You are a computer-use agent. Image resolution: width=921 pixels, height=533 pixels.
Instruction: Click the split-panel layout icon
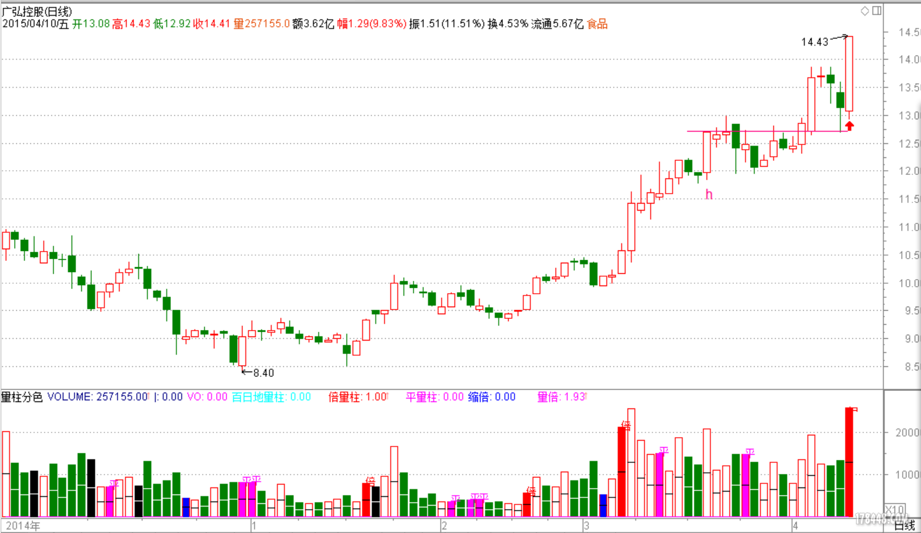coord(877,11)
